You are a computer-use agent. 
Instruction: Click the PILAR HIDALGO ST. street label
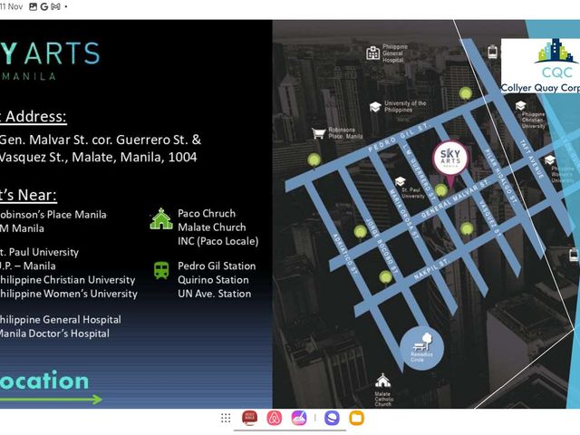(501, 176)
